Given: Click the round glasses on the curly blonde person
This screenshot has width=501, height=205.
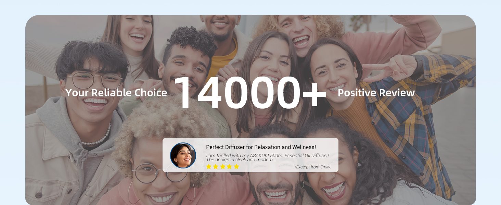Looking at the screenshot, I should tap(159, 173).
